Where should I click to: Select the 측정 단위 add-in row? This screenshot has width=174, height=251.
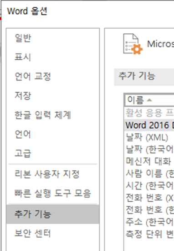coord(149,234)
